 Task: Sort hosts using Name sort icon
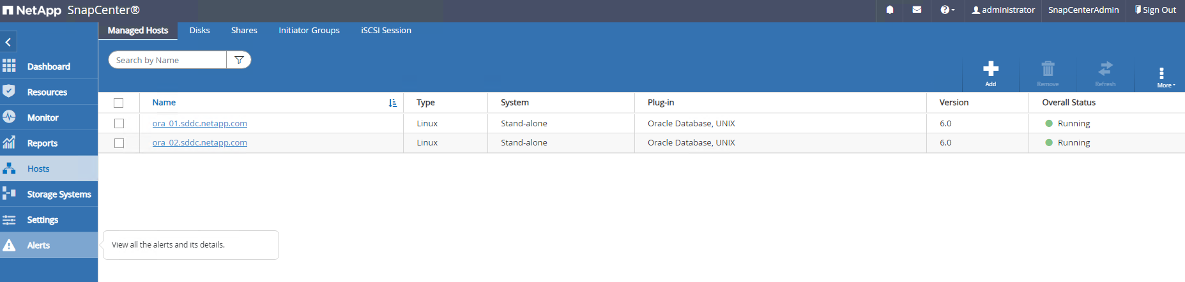coord(392,103)
